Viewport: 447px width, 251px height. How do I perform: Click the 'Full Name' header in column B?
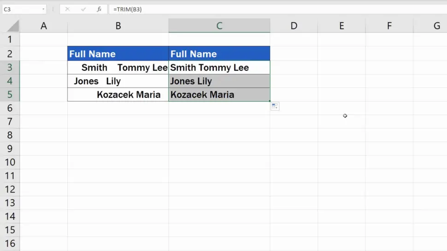click(118, 54)
